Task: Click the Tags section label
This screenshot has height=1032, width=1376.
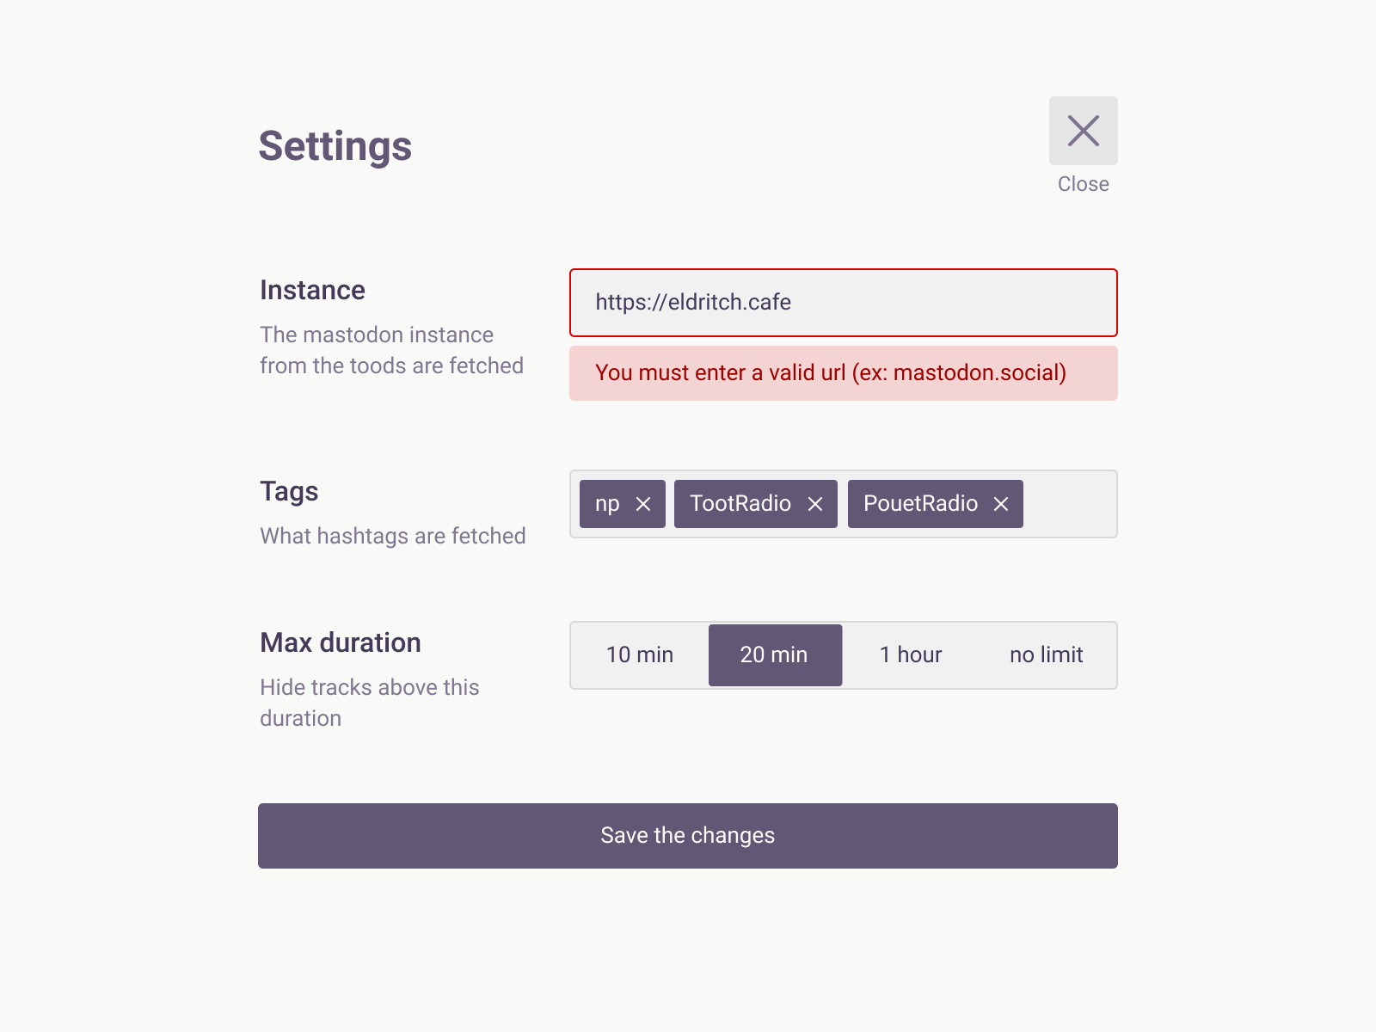Action: tap(289, 492)
